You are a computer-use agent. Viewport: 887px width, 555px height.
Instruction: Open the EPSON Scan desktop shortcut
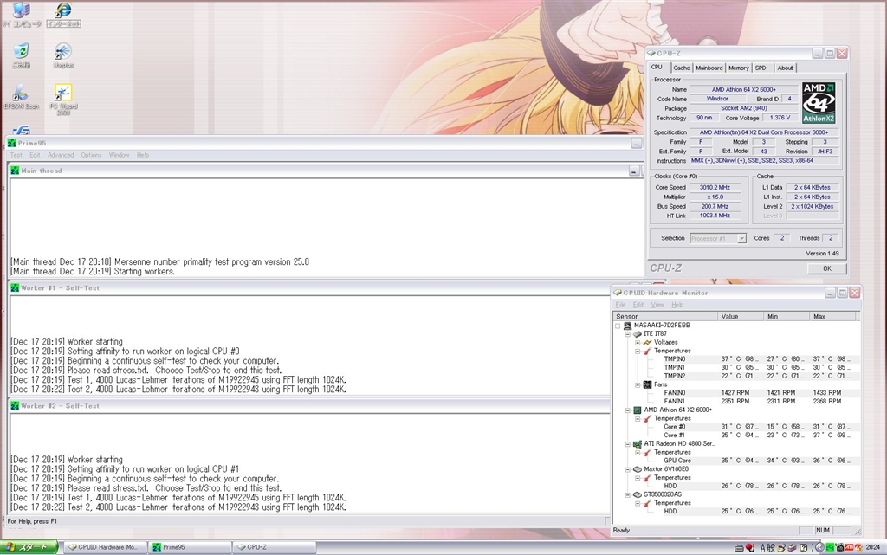(x=21, y=97)
